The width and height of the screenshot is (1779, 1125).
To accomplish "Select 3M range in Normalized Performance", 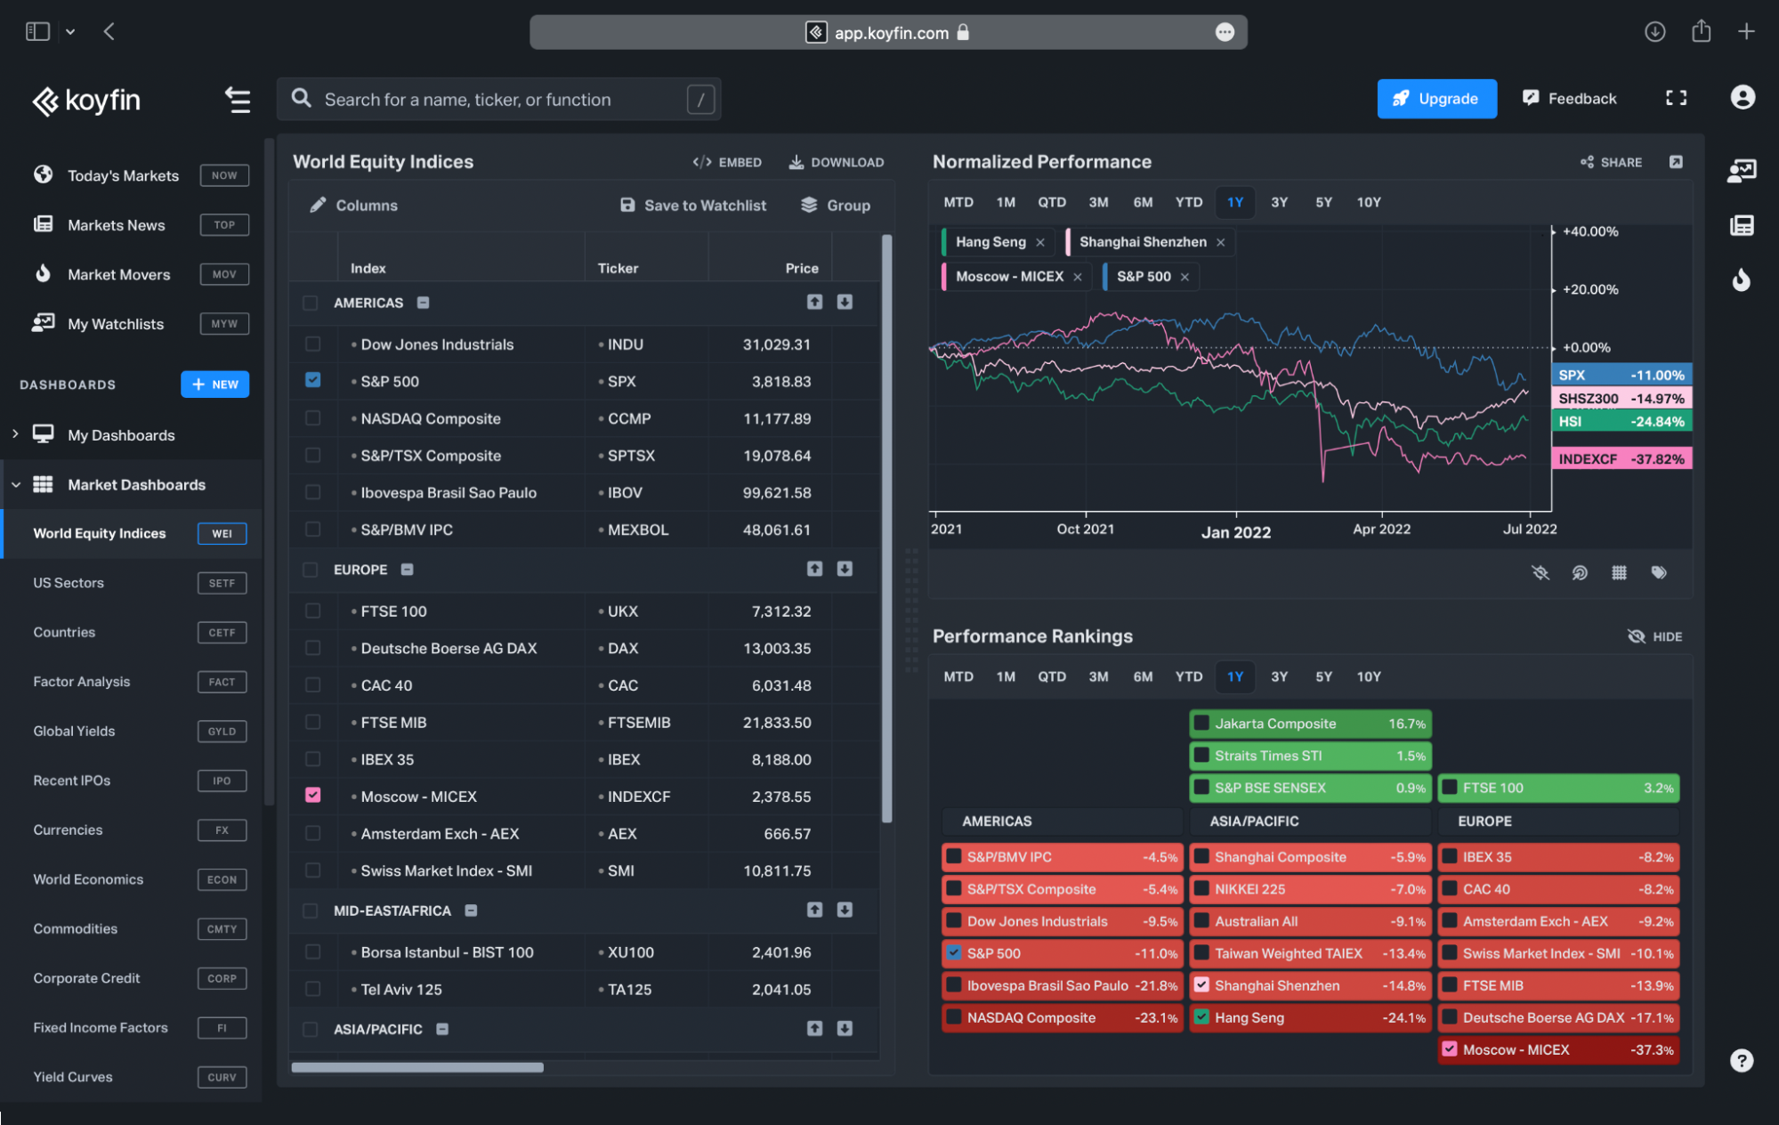I will click(1098, 202).
